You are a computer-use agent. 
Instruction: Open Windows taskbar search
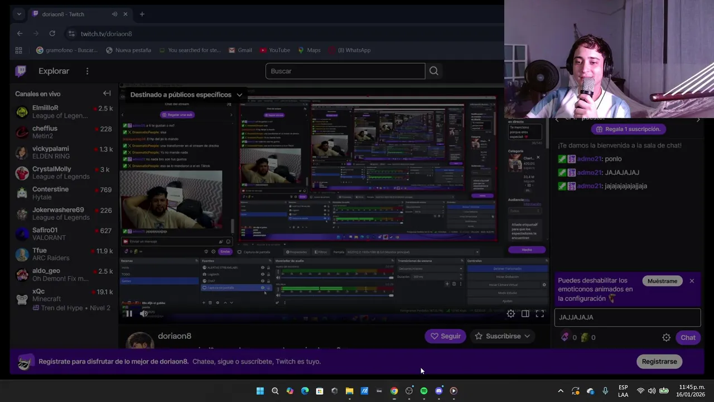click(x=275, y=391)
